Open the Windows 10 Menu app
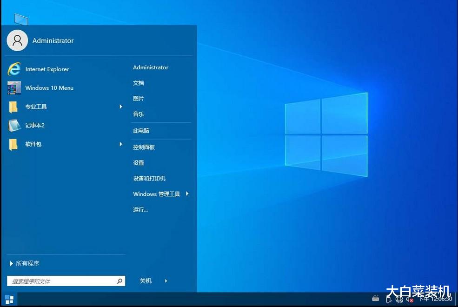This screenshot has width=458, height=307. [x=49, y=88]
